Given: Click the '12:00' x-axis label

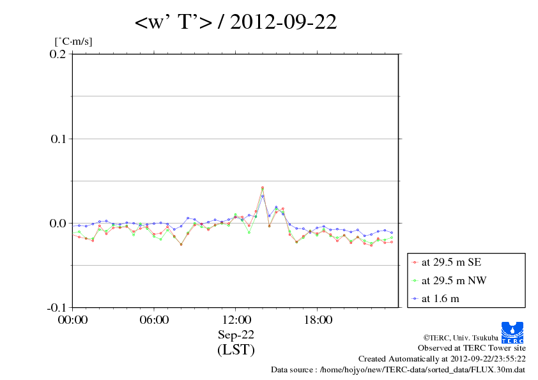Looking at the screenshot, I should click(236, 319).
